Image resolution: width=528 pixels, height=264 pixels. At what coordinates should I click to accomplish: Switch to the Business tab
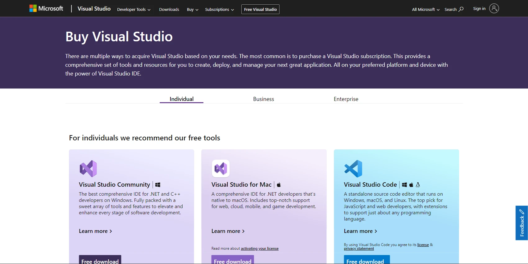[x=263, y=99]
